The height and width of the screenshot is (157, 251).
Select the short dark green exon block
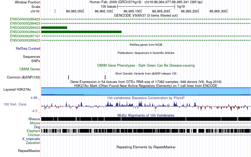pos(54,27)
